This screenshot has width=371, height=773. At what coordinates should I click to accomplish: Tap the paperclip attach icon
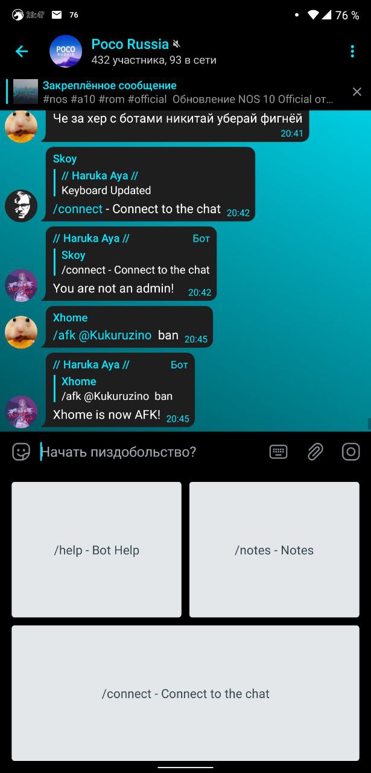(315, 452)
